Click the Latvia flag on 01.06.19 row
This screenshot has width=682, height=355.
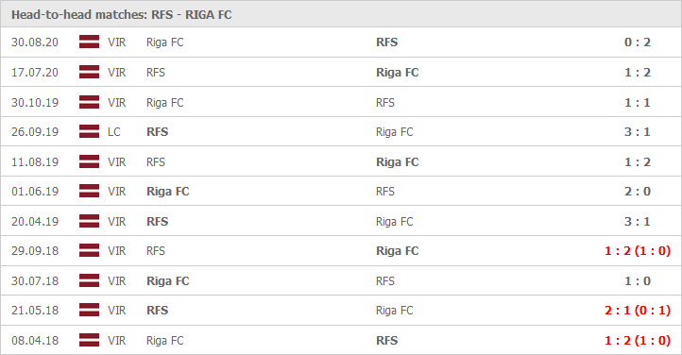(x=89, y=191)
